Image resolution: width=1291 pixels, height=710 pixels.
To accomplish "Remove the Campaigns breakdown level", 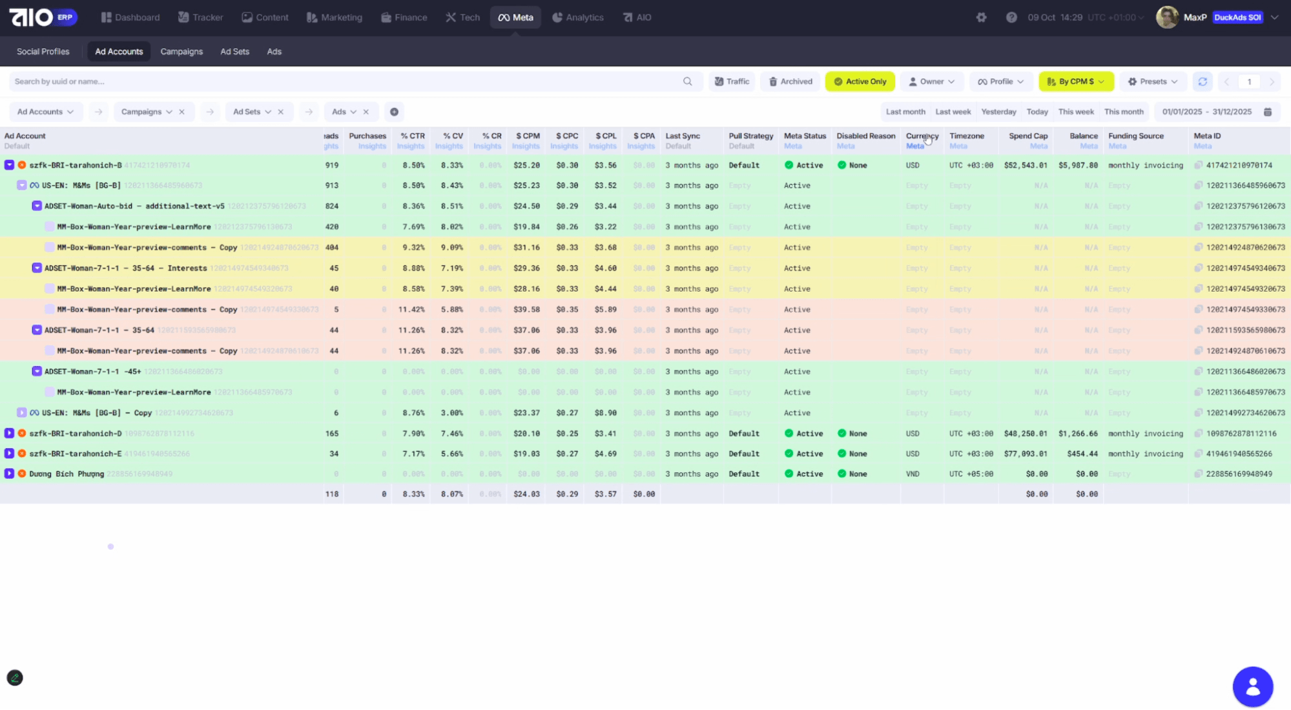I will tap(182, 112).
